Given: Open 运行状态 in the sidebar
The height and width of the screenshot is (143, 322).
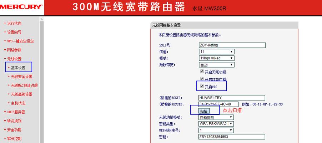Looking at the screenshot, I should (14, 24).
